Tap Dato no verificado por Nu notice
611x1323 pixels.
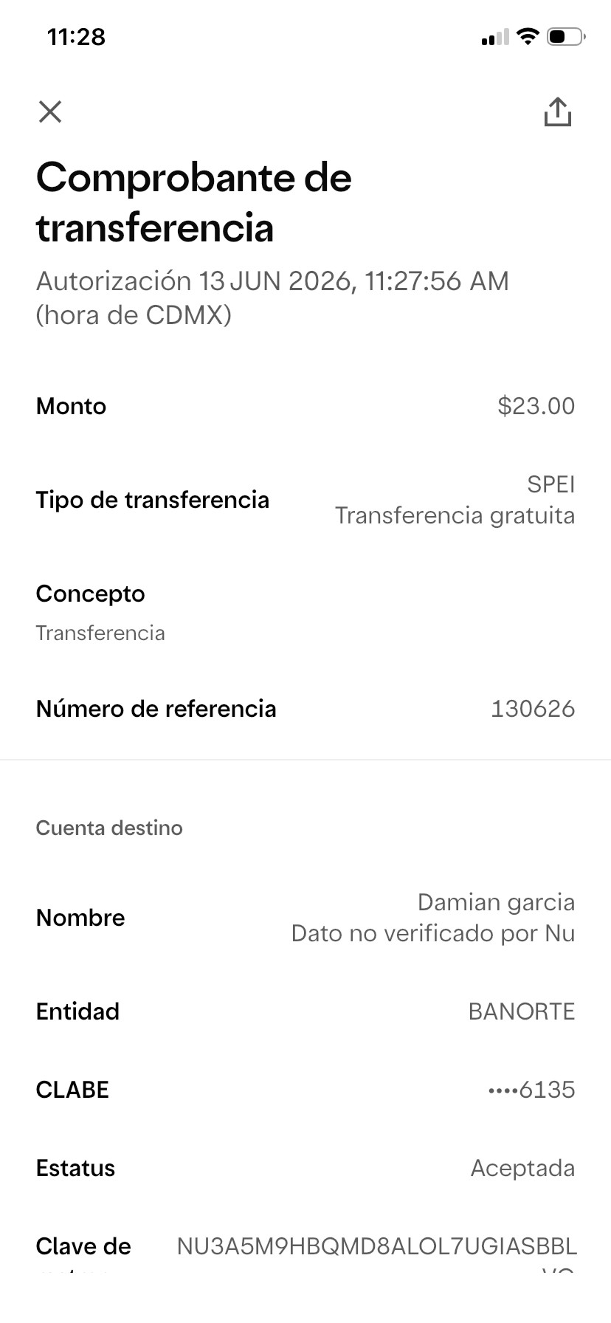(x=433, y=933)
